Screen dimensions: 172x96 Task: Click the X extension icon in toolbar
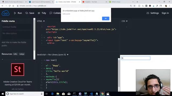157,6
